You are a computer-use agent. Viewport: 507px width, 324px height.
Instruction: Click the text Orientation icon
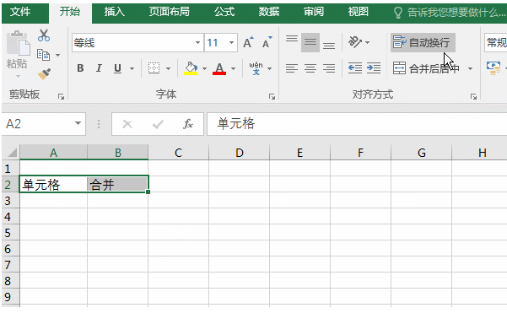[355, 42]
